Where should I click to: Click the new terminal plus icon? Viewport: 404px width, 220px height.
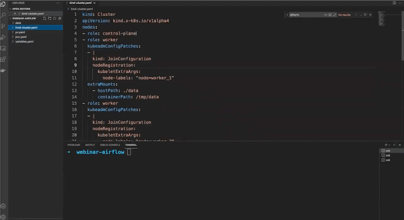(x=385, y=145)
